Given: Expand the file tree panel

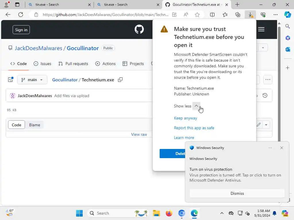Looking at the screenshot, I should [11, 80].
